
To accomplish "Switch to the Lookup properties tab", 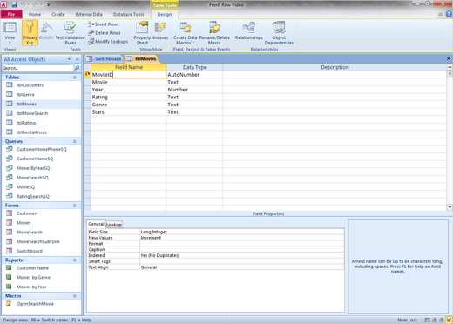I will [114, 225].
